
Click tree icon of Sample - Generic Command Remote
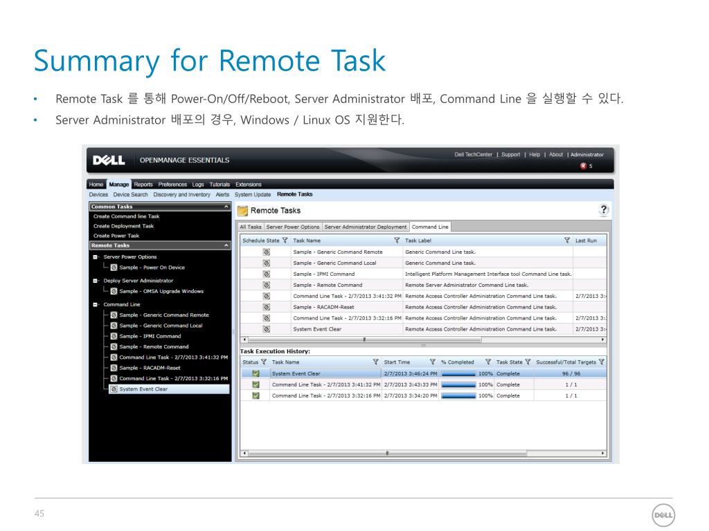114,315
